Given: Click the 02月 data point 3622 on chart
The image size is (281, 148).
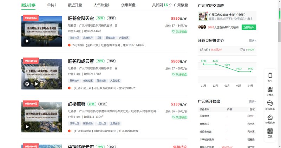Looking at the screenshot, I should coord(239,72).
